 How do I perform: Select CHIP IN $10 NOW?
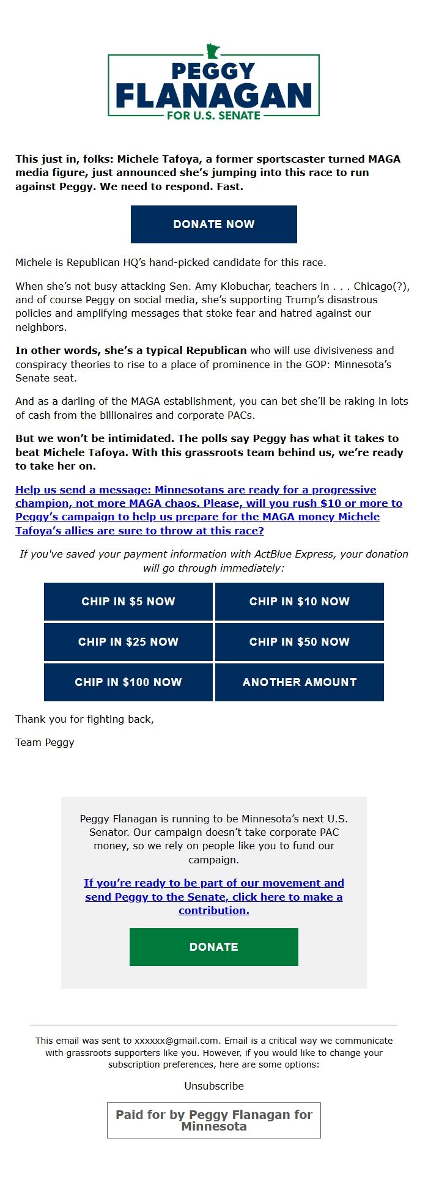(x=299, y=602)
